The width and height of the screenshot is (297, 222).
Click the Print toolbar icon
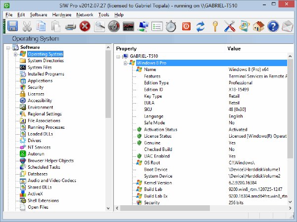pyautogui.click(x=70, y=27)
